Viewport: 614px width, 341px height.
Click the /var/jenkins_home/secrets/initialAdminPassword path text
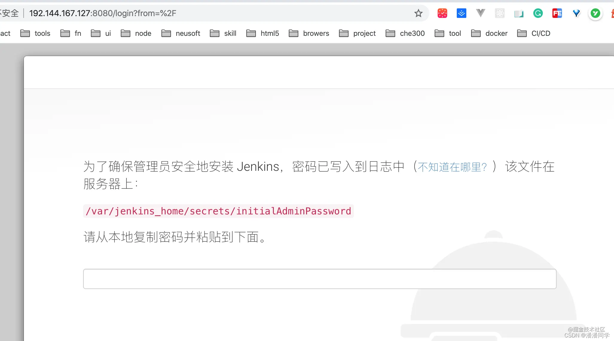tap(219, 211)
